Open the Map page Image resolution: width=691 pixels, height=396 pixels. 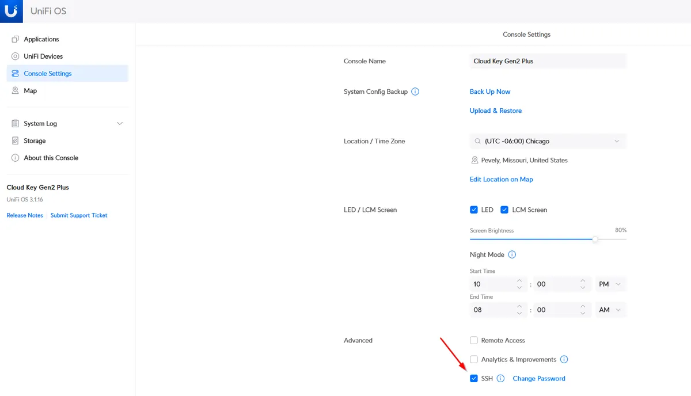coord(67,91)
